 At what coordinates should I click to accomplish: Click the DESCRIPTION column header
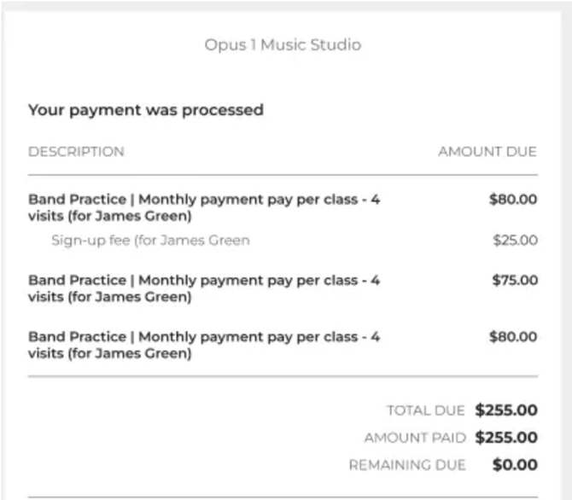coord(76,151)
